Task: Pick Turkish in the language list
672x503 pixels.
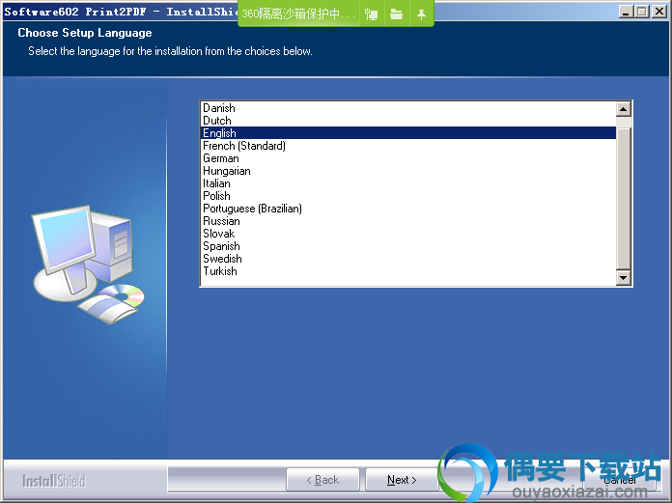Action: click(408, 271)
